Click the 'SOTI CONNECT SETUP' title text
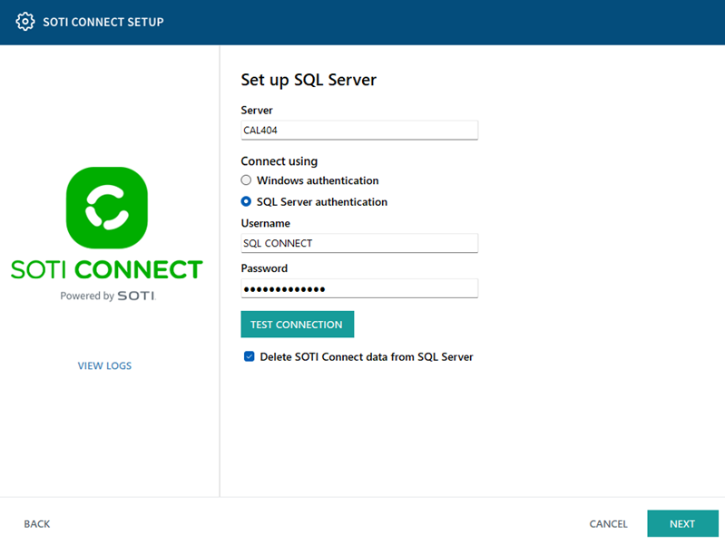 pyautogui.click(x=103, y=22)
